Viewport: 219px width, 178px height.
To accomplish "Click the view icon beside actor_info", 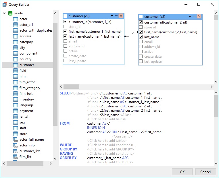I will (x=16, y=145).
